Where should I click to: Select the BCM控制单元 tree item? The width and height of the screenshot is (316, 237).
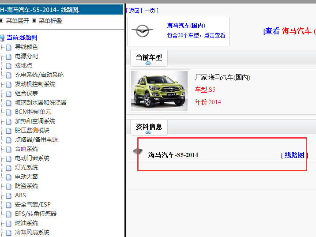(33, 112)
